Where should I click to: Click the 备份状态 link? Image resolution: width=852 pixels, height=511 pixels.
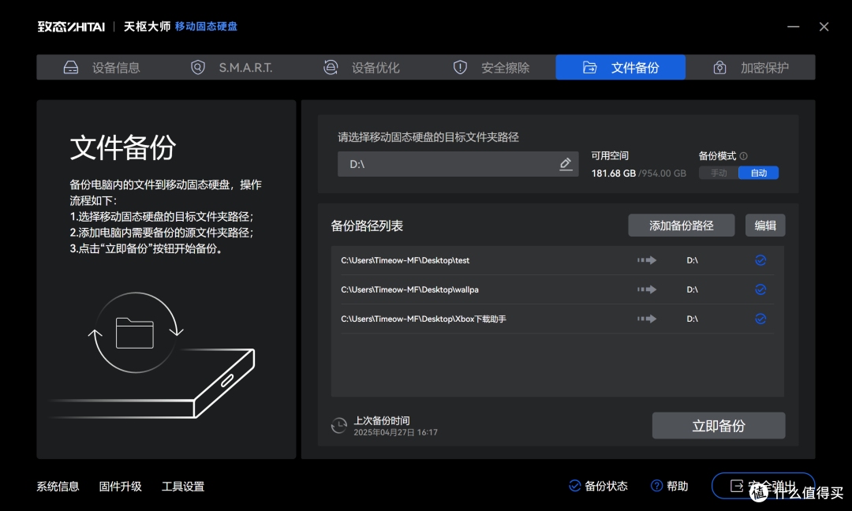point(606,486)
